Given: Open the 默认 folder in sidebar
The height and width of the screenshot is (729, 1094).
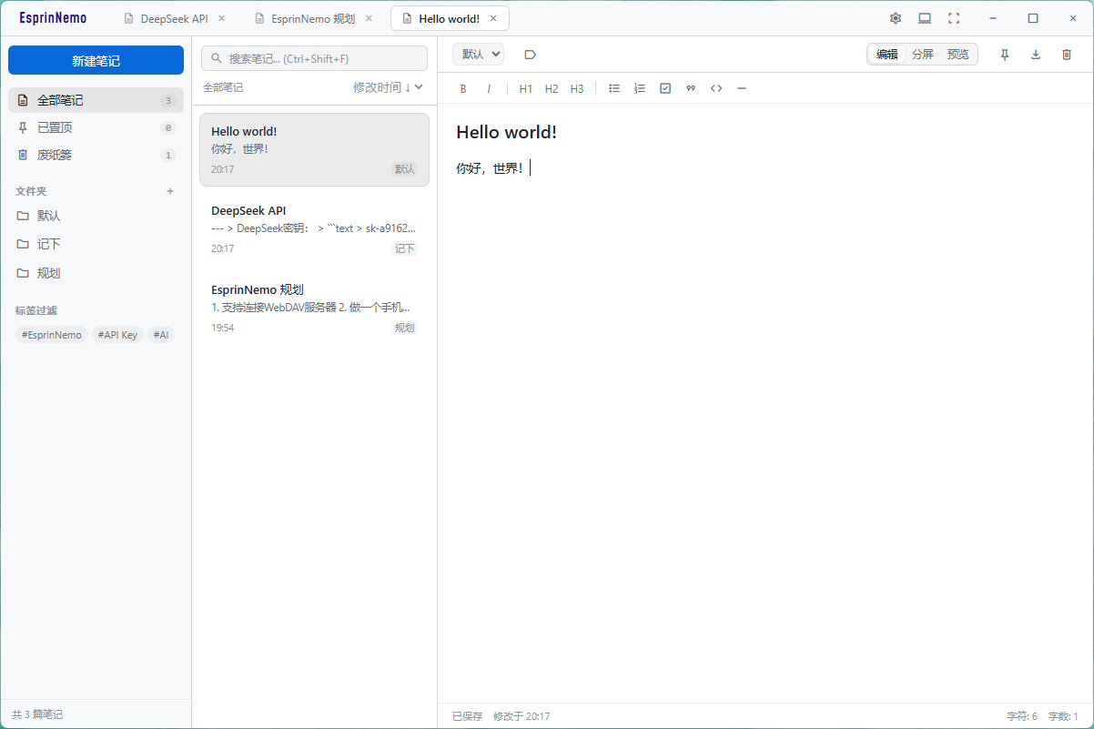Looking at the screenshot, I should pyautogui.click(x=96, y=216).
